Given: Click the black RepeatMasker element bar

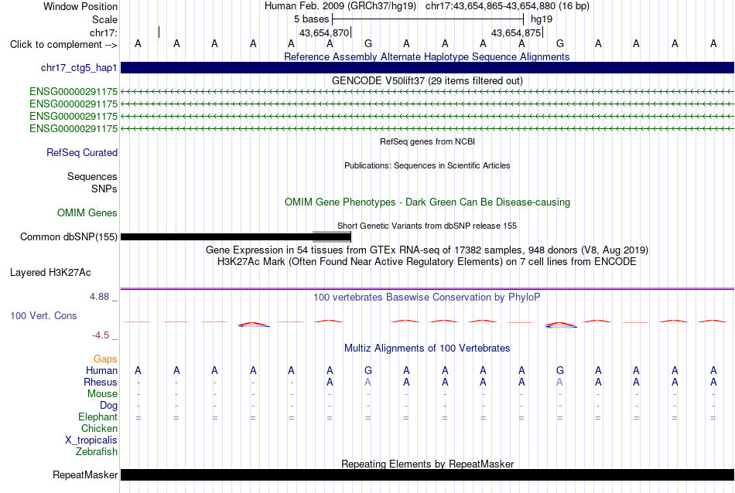Looking at the screenshot, I should [x=427, y=474].
